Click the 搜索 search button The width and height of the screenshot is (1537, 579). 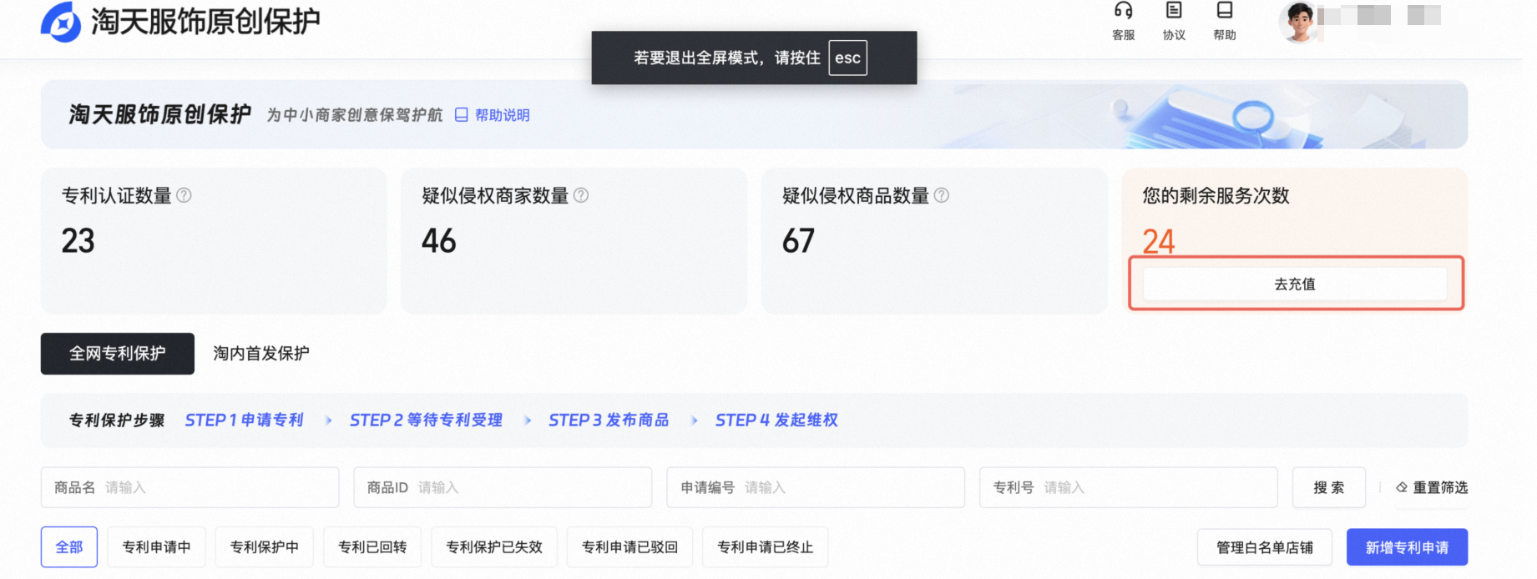pyautogui.click(x=1329, y=487)
